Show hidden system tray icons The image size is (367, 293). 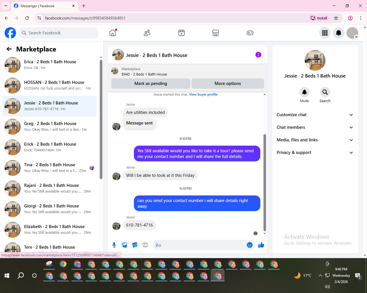coord(320,276)
